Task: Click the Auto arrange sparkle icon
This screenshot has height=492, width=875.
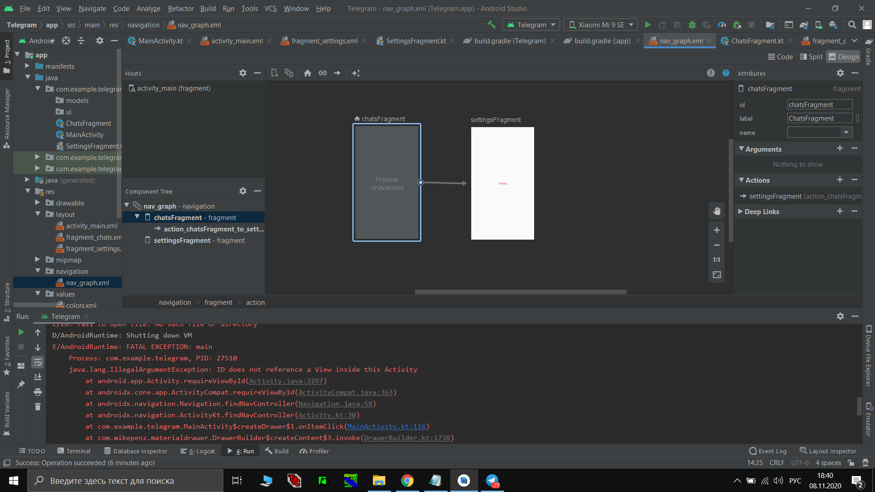Action: [356, 73]
